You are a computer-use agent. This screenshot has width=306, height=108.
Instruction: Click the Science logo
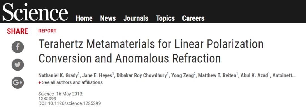click(35, 12)
